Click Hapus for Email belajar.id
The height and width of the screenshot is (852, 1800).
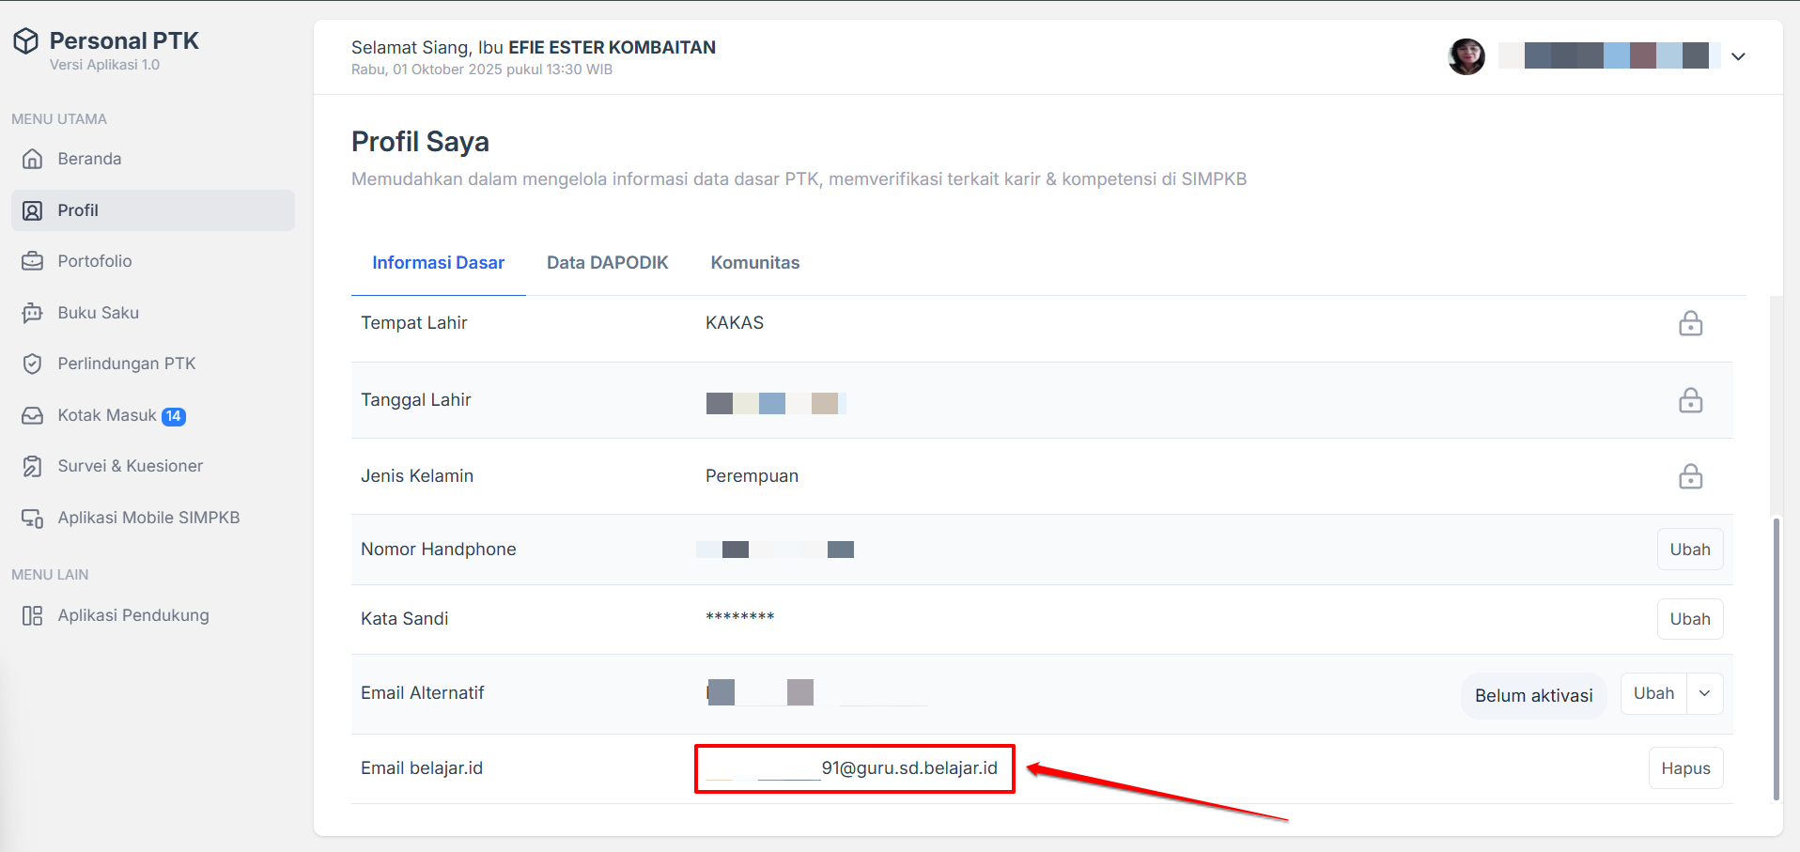tap(1685, 768)
